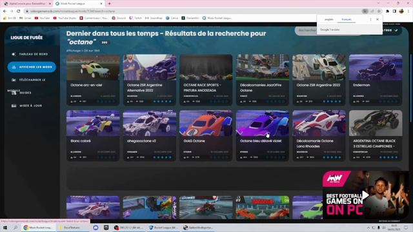Open Go&G Octane mod thumbnail
The height and width of the screenshot is (232, 413).
(x=206, y=123)
